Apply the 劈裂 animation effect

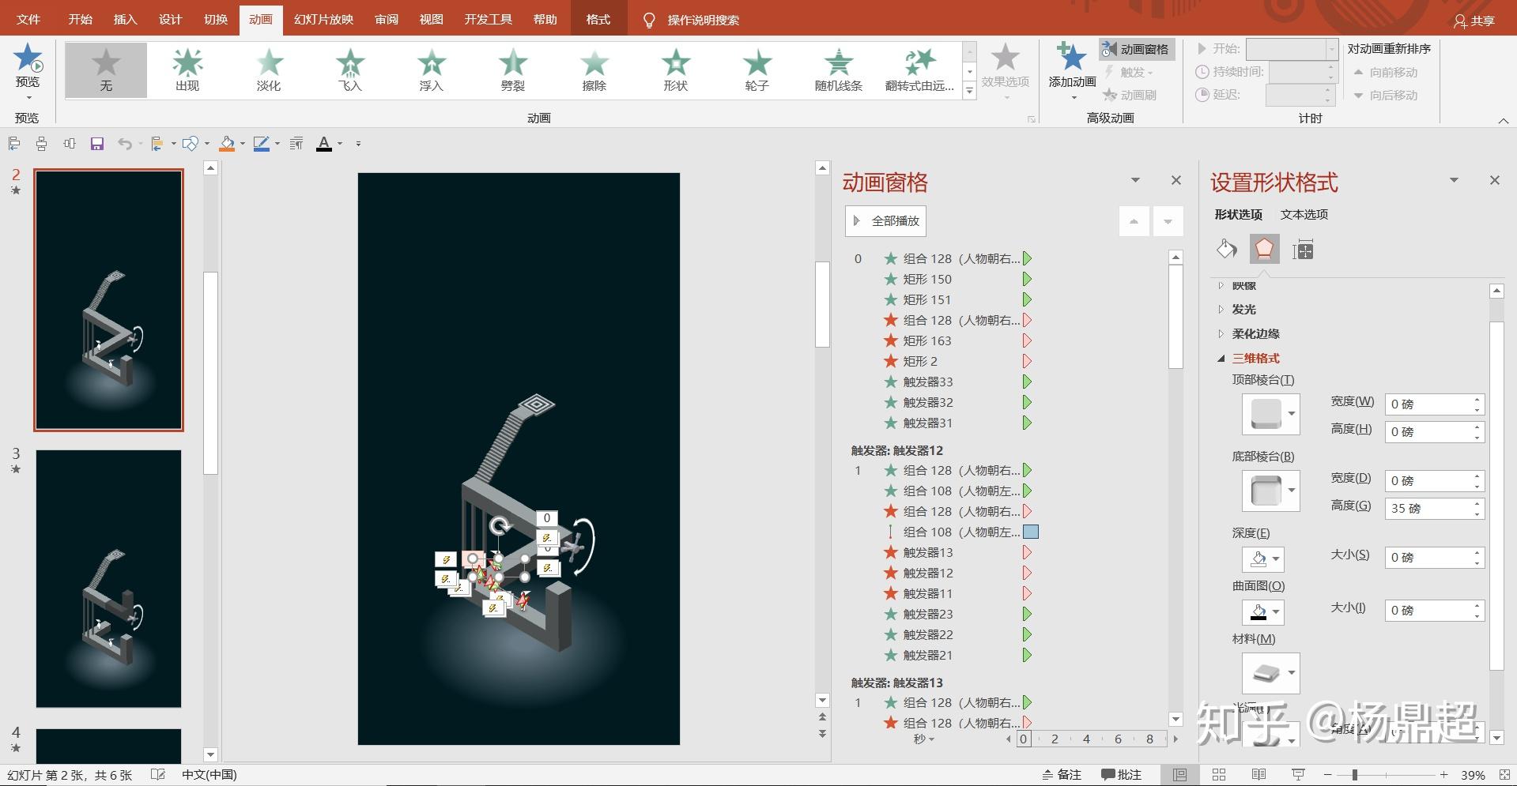[x=513, y=70]
